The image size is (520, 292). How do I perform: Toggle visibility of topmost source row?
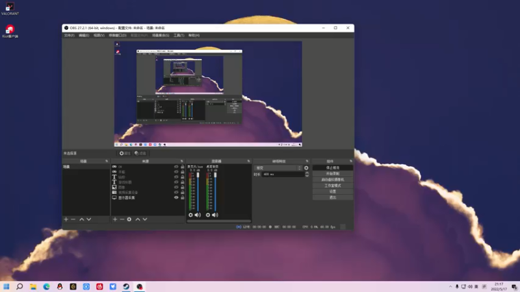[x=176, y=167]
